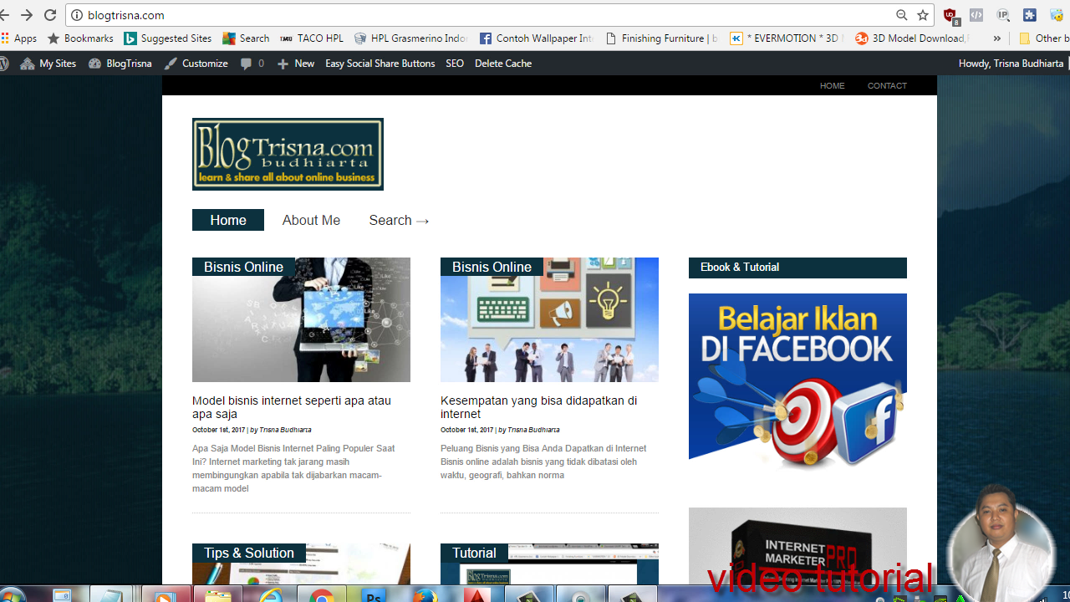Open the zoom magnifier icon in address bar
The width and height of the screenshot is (1070, 602).
(x=901, y=15)
